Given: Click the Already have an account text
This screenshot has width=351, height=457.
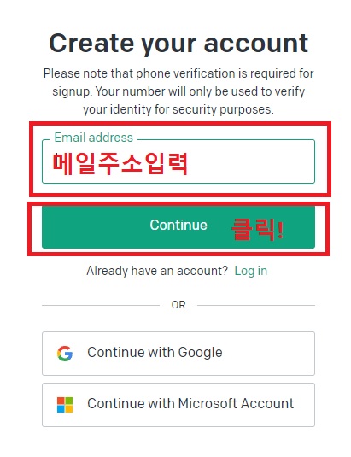Looking at the screenshot, I should [x=157, y=271].
